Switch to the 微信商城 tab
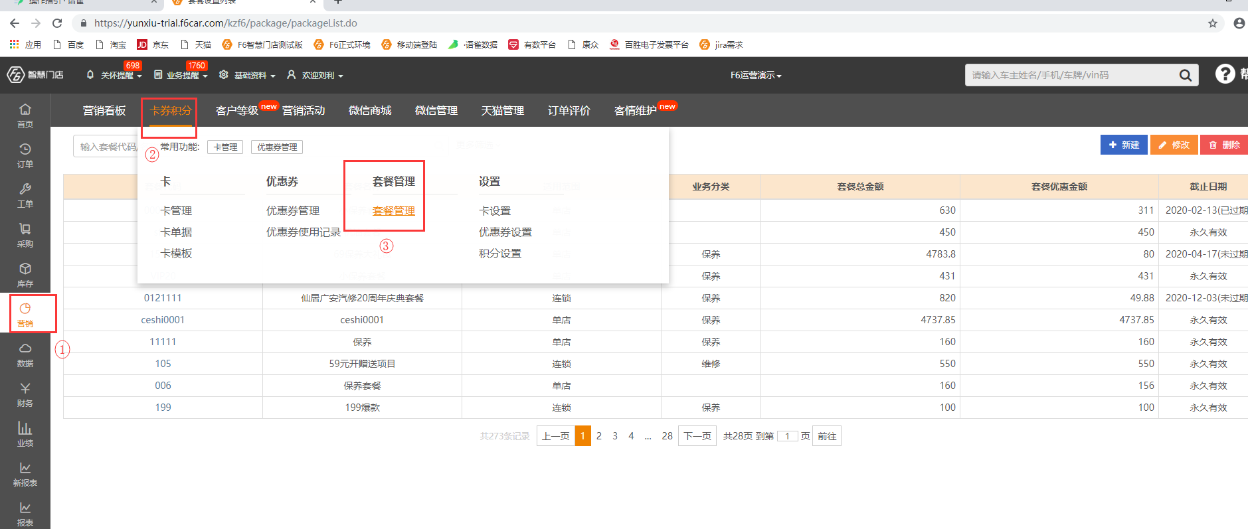Screen dimensions: 1248x529 point(370,110)
